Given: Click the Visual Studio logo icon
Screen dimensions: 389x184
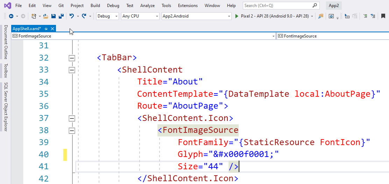Looking at the screenshot, I should [x=8, y=5].
